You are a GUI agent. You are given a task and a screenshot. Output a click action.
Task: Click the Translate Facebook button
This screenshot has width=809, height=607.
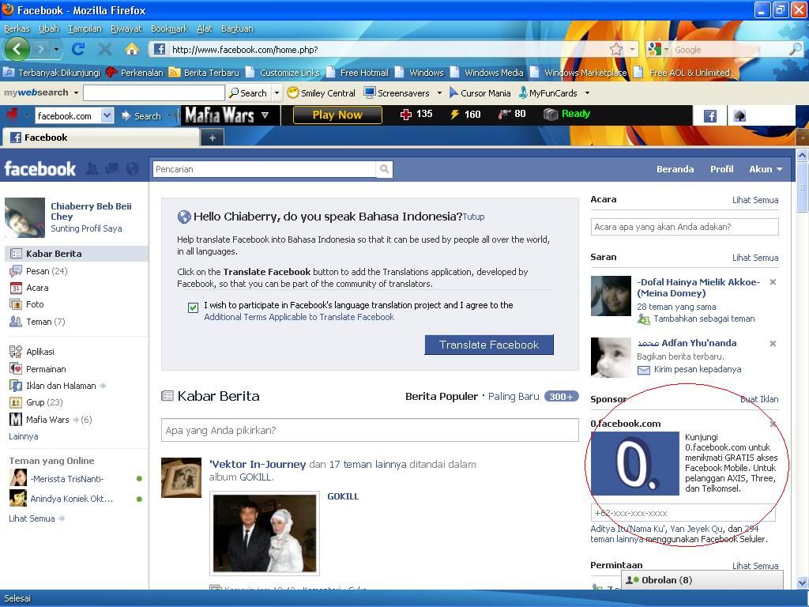488,345
